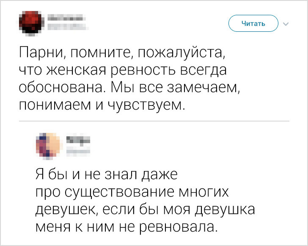This screenshot has height=246, width=308.
Task: Click the line "понимаем и чувствуем."
Action: [102, 103]
